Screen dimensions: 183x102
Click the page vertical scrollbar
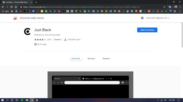[x=182, y=35]
